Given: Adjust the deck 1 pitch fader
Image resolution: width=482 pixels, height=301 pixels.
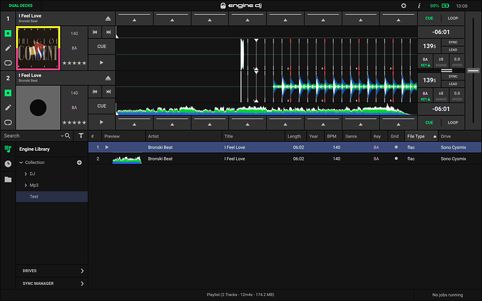Looking at the screenshot, I should coord(473,71).
